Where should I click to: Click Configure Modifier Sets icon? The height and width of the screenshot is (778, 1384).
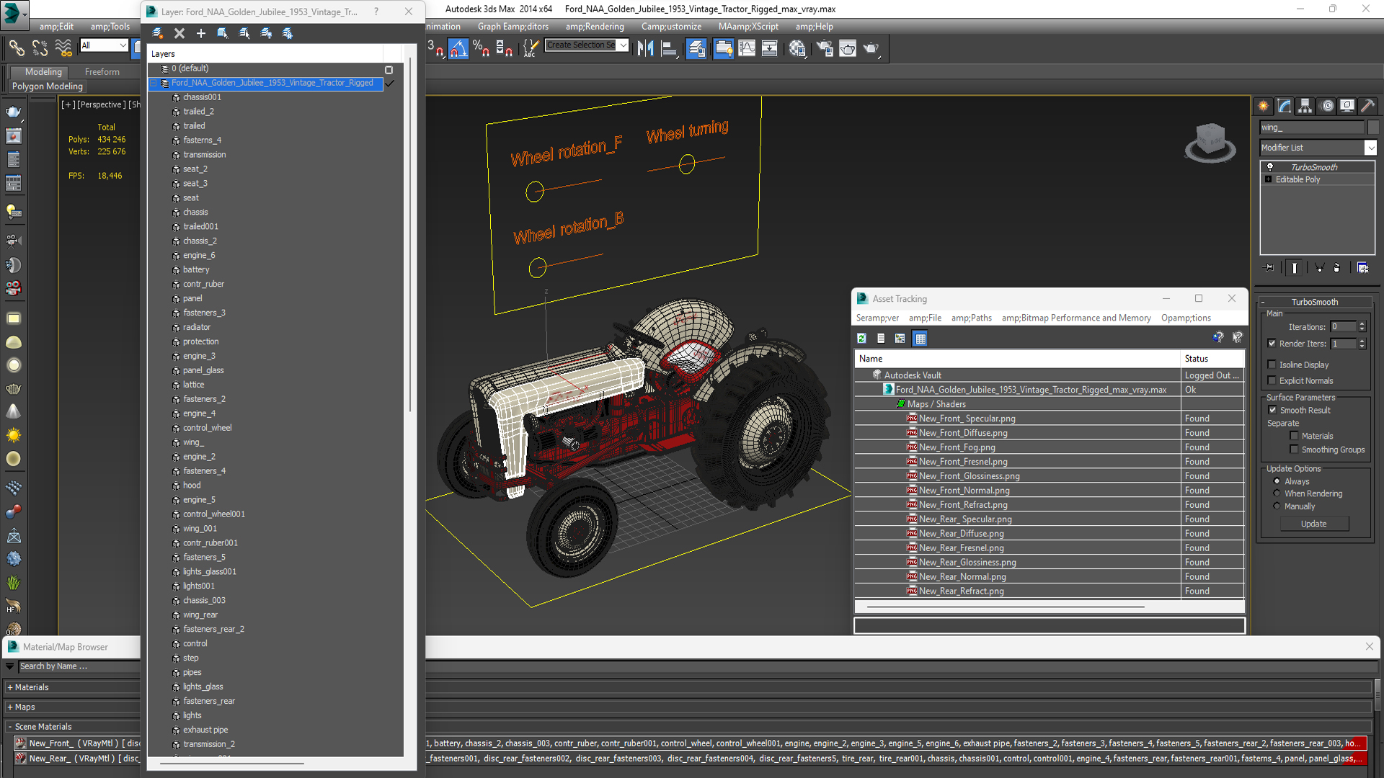click(1362, 267)
